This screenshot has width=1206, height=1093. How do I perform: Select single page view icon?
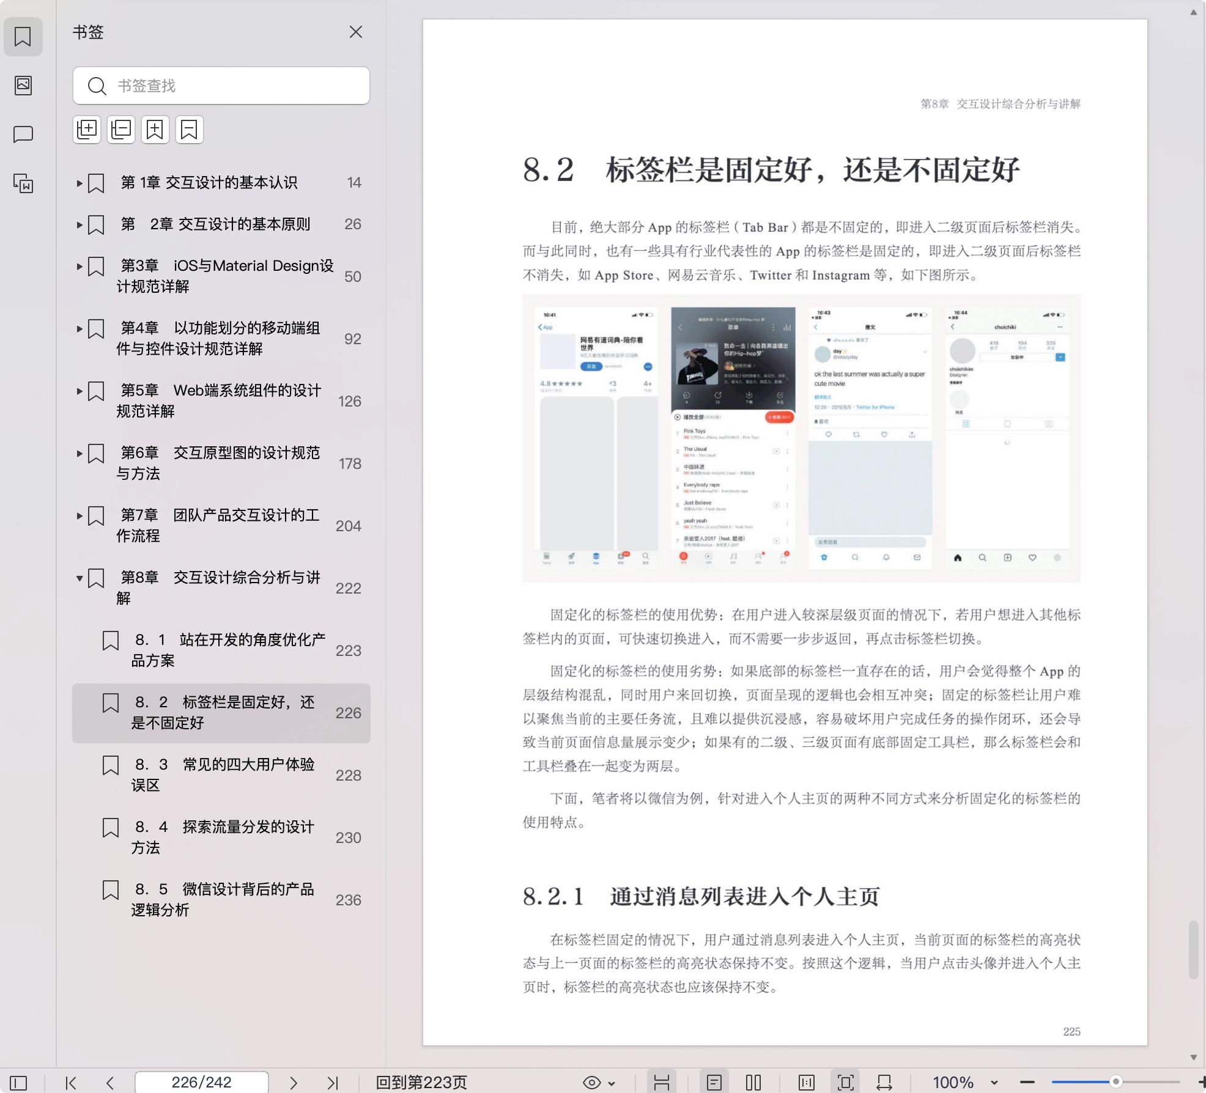coord(714,1083)
